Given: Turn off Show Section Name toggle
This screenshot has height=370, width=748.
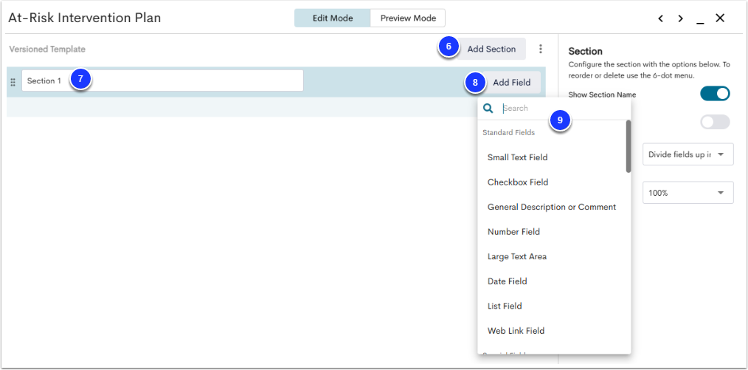Looking at the screenshot, I should 715,94.
